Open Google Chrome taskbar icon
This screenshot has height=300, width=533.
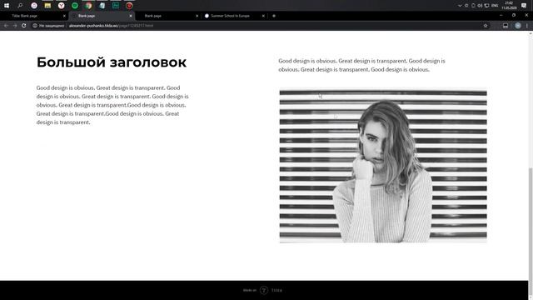[88, 6]
